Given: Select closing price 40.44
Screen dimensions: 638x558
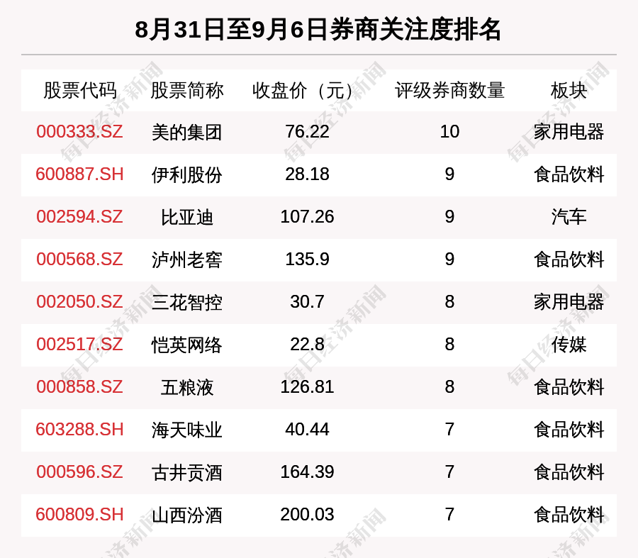Looking at the screenshot, I should coord(307,430).
